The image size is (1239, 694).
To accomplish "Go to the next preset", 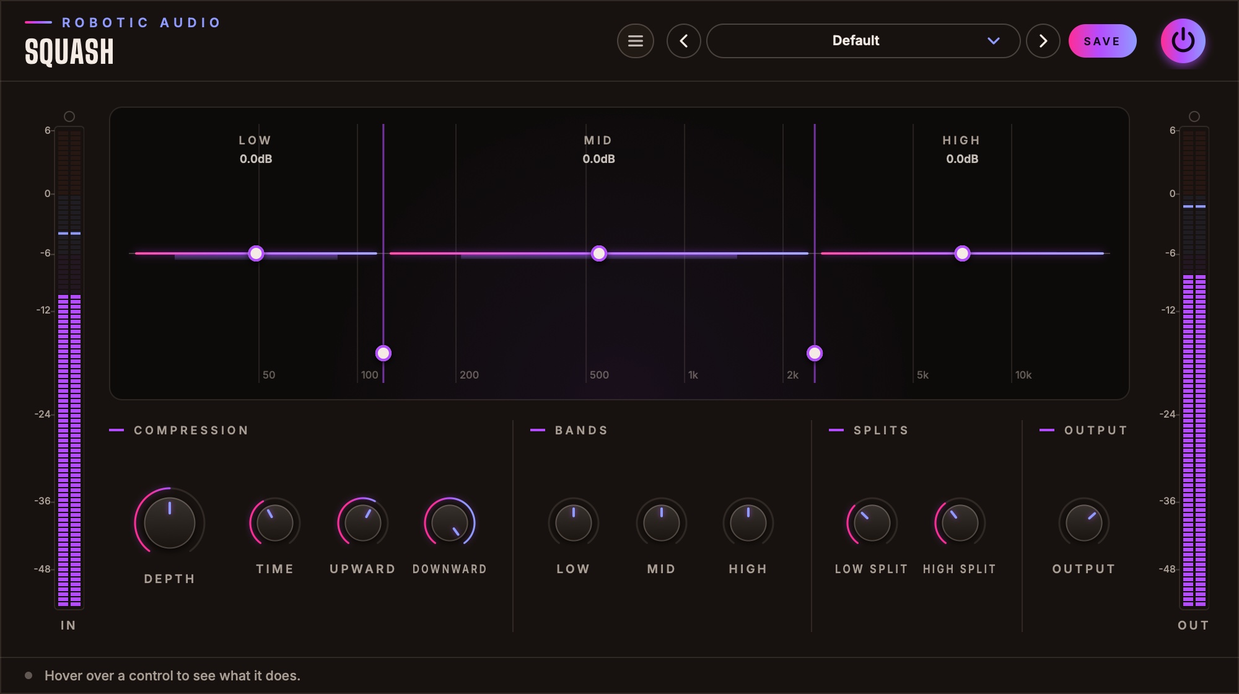I will (1043, 41).
